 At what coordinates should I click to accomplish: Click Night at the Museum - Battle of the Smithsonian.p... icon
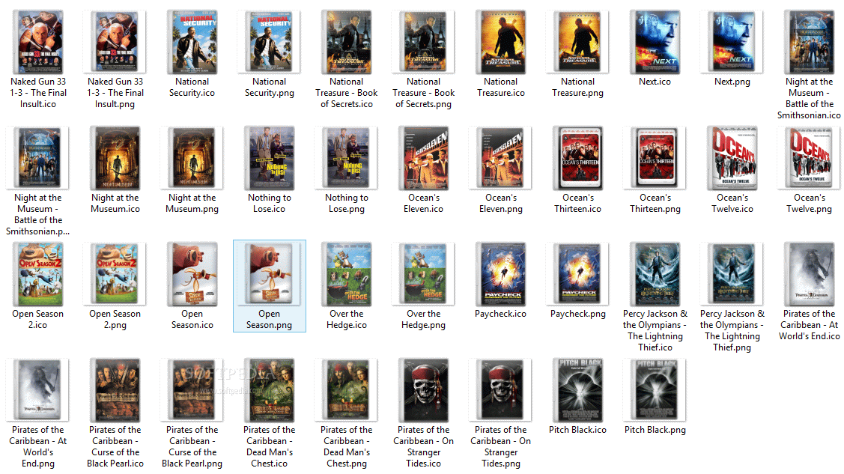pos(37,158)
